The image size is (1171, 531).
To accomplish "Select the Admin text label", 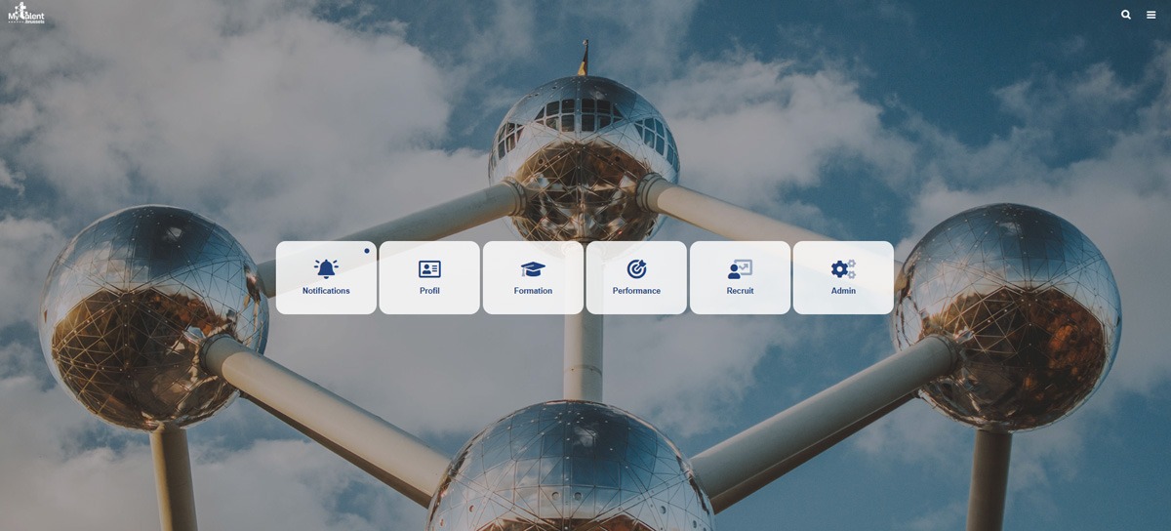I will coord(843,291).
